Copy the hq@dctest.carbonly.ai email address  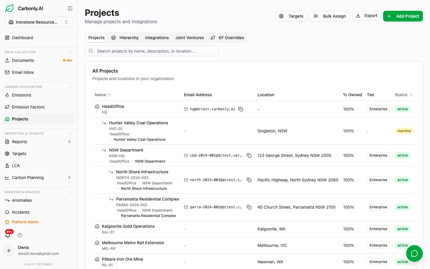241,109
